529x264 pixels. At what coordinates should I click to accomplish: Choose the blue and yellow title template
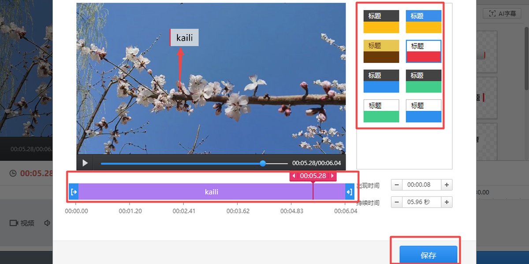coord(423,22)
